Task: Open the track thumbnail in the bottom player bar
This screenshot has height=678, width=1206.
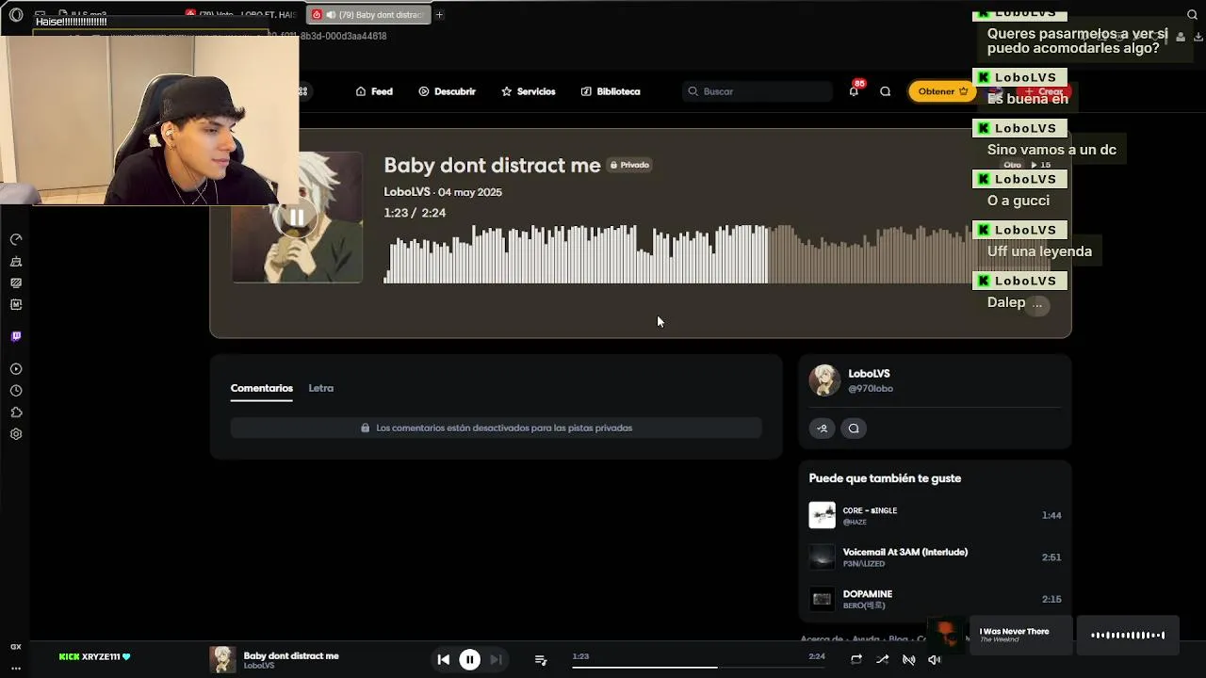Action: (222, 659)
